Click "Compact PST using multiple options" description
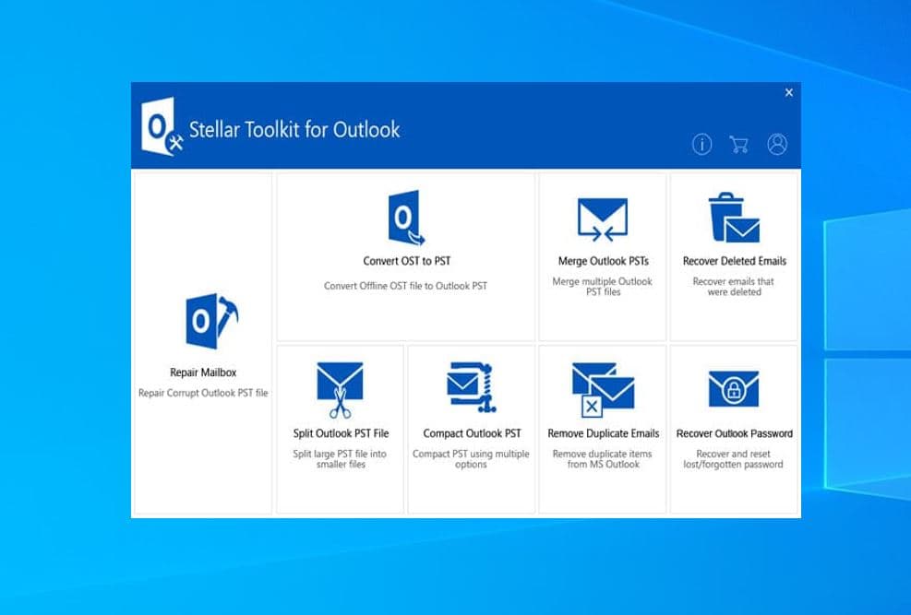Screen dimensions: 911x615 471,459
